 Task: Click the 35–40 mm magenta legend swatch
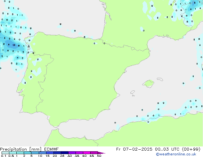79,153
